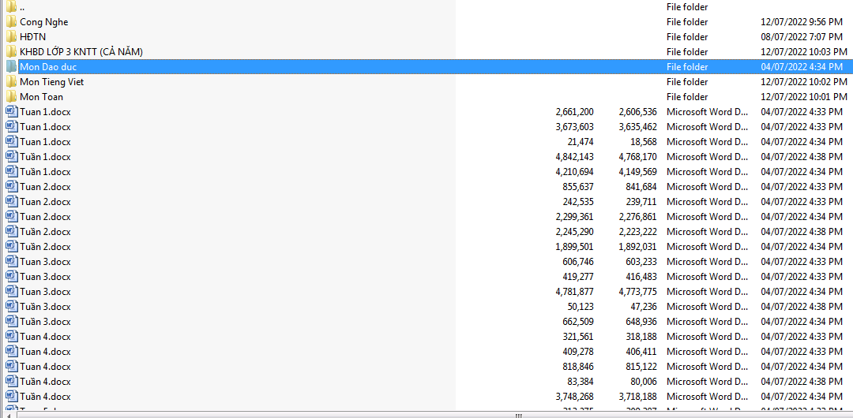The width and height of the screenshot is (853, 418).
Task: Select KHBD LỚP 3 KNTT (CẢ NĂM) folder icon
Action: (11, 52)
